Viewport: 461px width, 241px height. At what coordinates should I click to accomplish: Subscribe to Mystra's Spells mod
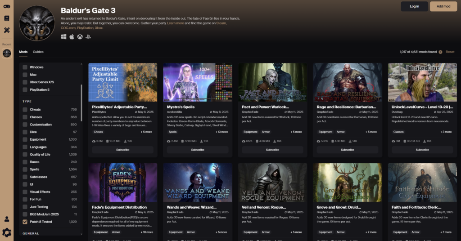pyautogui.click(x=198, y=150)
